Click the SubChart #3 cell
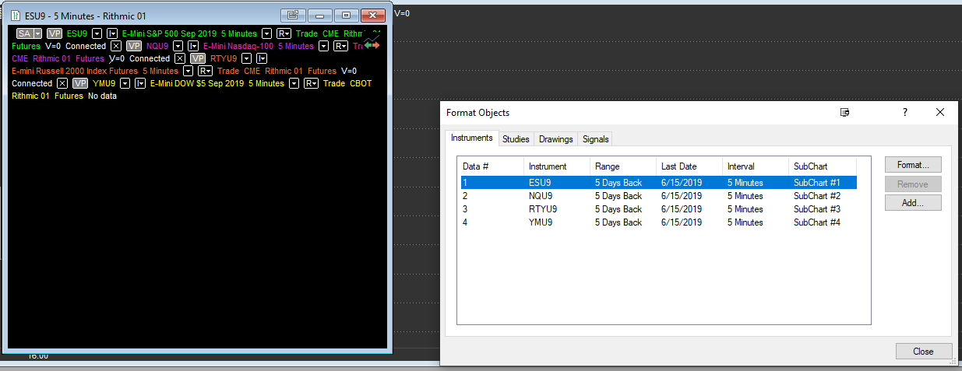 [x=817, y=209]
